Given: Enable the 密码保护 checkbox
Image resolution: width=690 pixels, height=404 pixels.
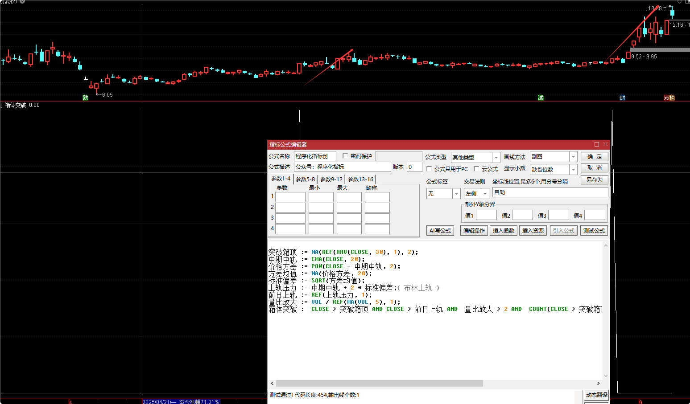Looking at the screenshot, I should coord(345,156).
